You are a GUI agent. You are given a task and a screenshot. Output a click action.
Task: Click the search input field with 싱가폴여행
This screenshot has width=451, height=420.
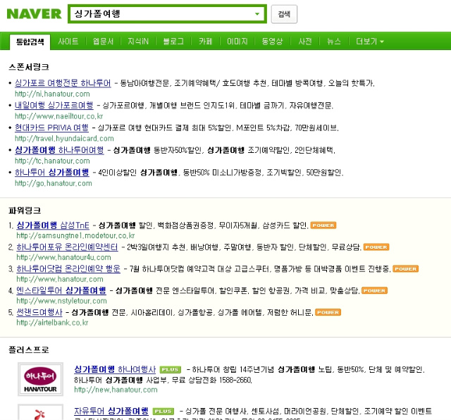[x=167, y=14]
